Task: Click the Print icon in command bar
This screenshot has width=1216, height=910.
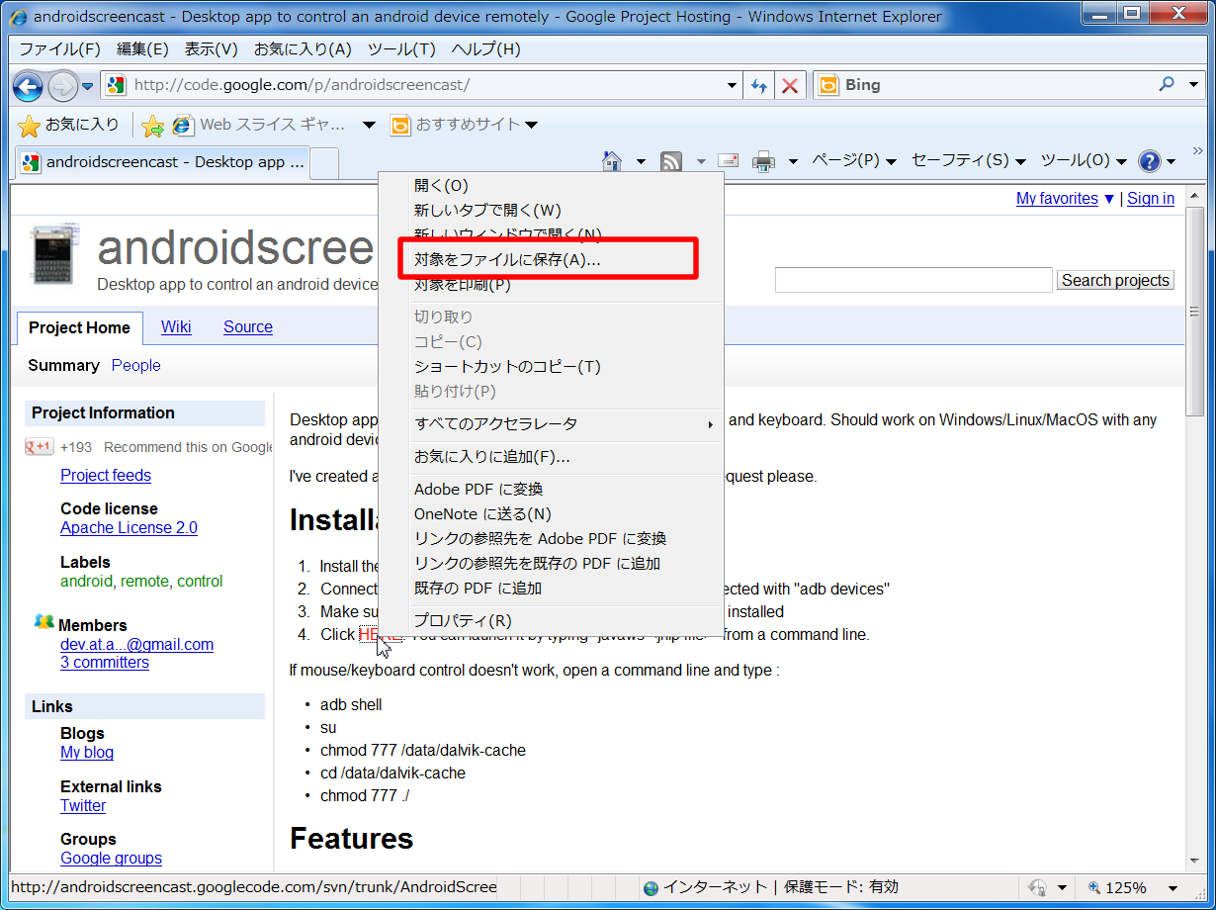Action: tap(763, 161)
